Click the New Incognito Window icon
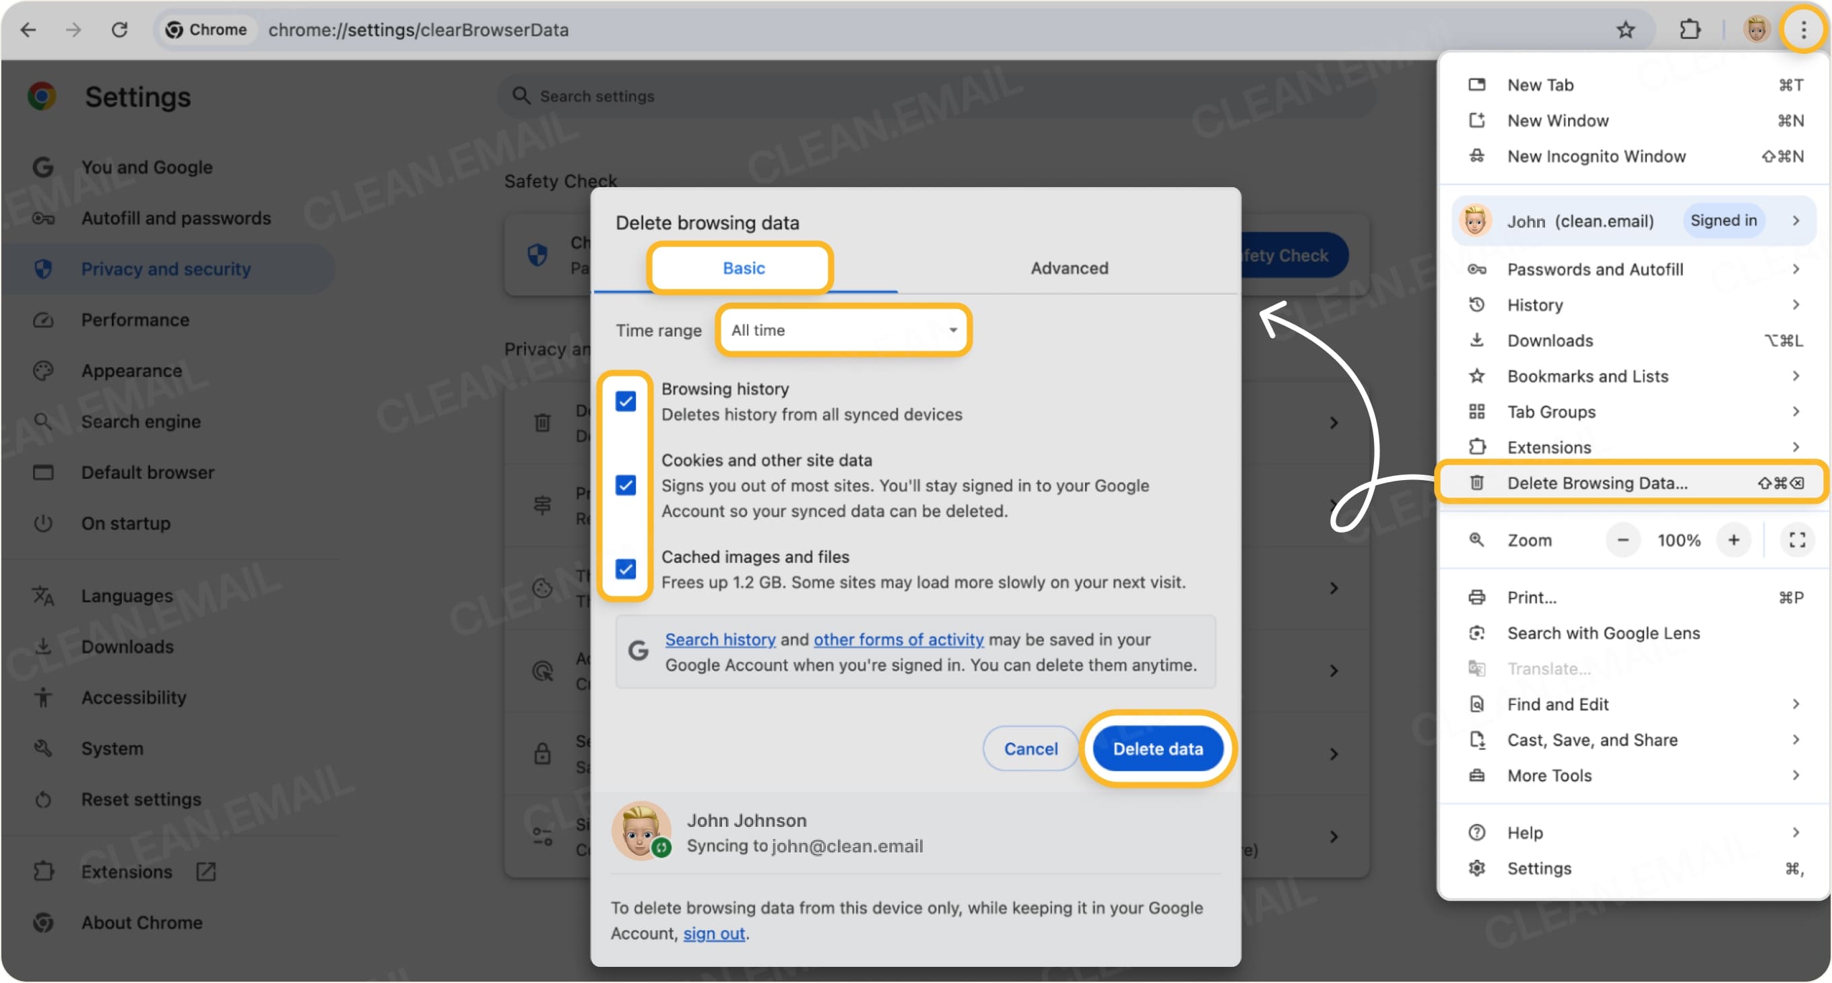 coord(1478,156)
